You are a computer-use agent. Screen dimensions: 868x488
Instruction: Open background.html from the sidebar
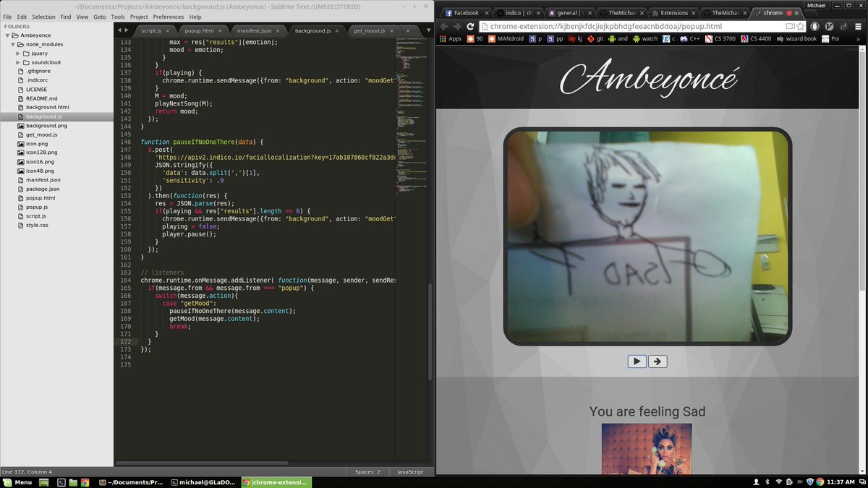click(x=47, y=108)
